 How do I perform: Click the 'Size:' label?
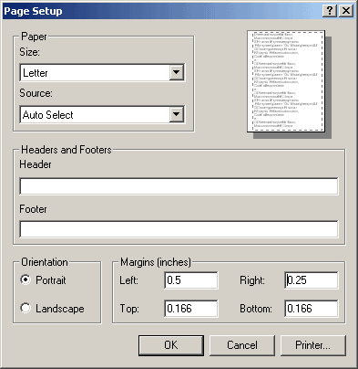29,52
